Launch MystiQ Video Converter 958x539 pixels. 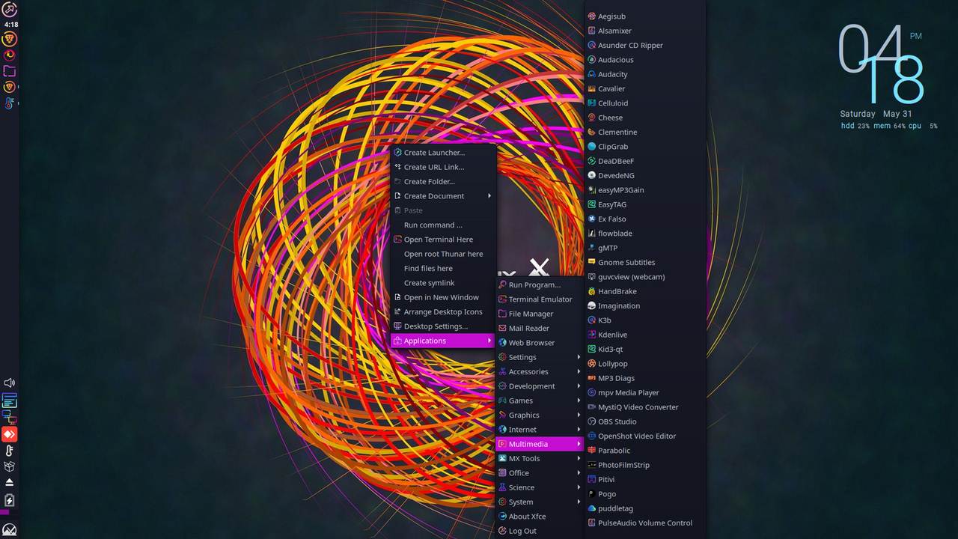point(645,407)
